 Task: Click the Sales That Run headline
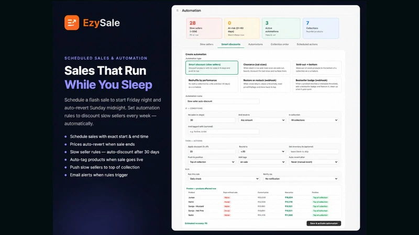[105, 70]
